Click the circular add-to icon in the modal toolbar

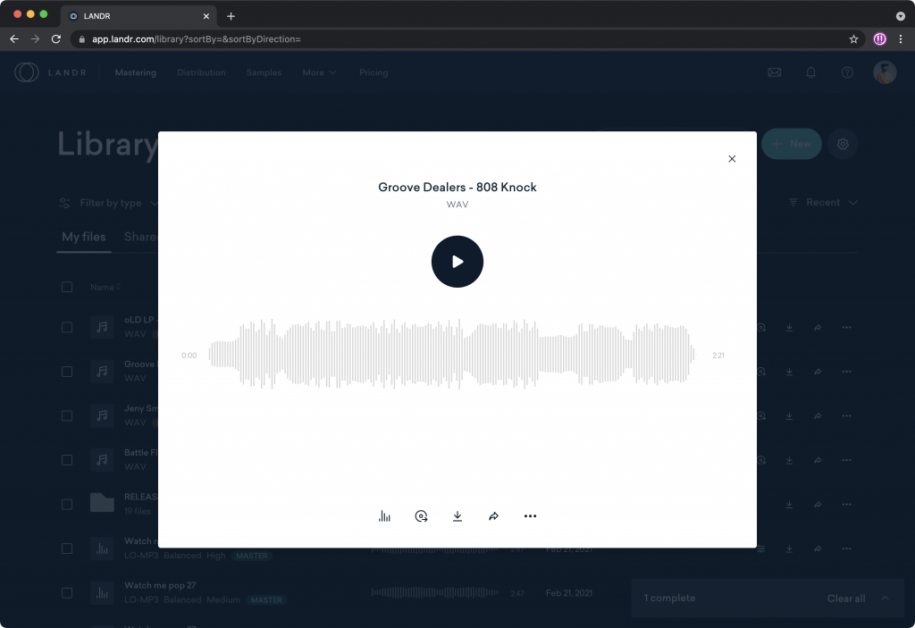[x=421, y=516]
